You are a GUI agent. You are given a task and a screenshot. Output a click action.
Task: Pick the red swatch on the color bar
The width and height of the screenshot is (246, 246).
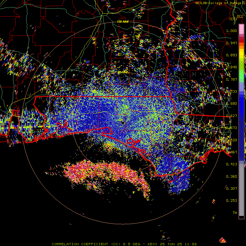point(241,41)
